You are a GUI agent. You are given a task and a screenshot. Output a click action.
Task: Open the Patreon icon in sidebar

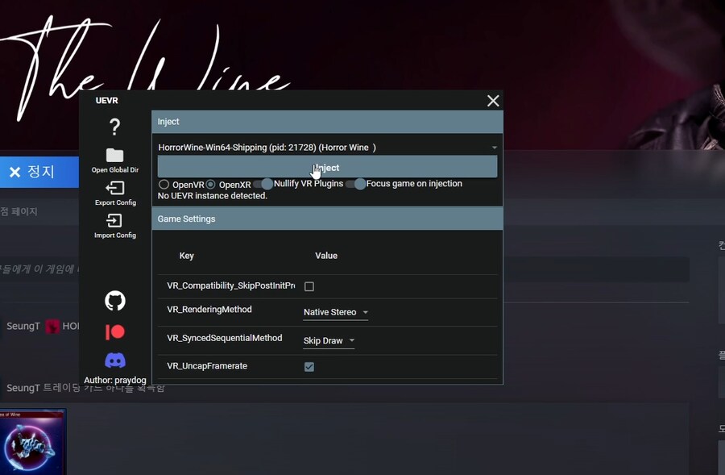point(115,331)
